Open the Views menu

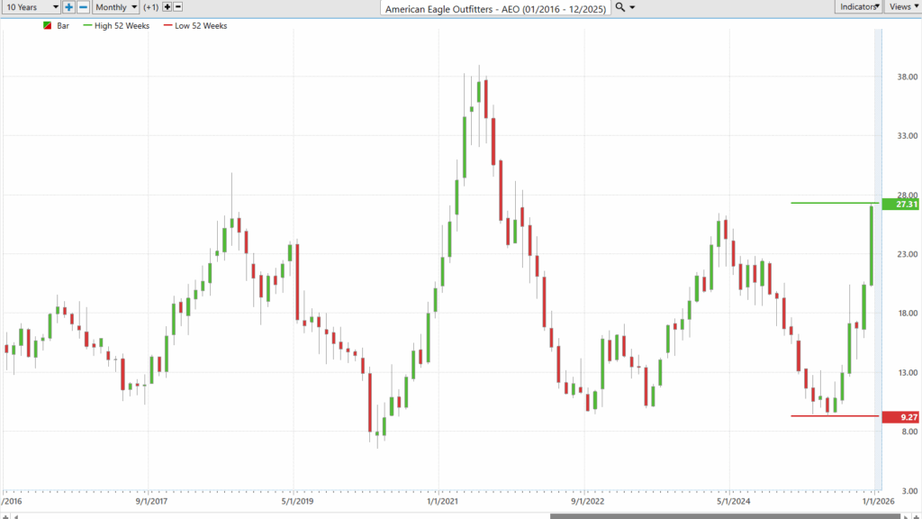902,7
